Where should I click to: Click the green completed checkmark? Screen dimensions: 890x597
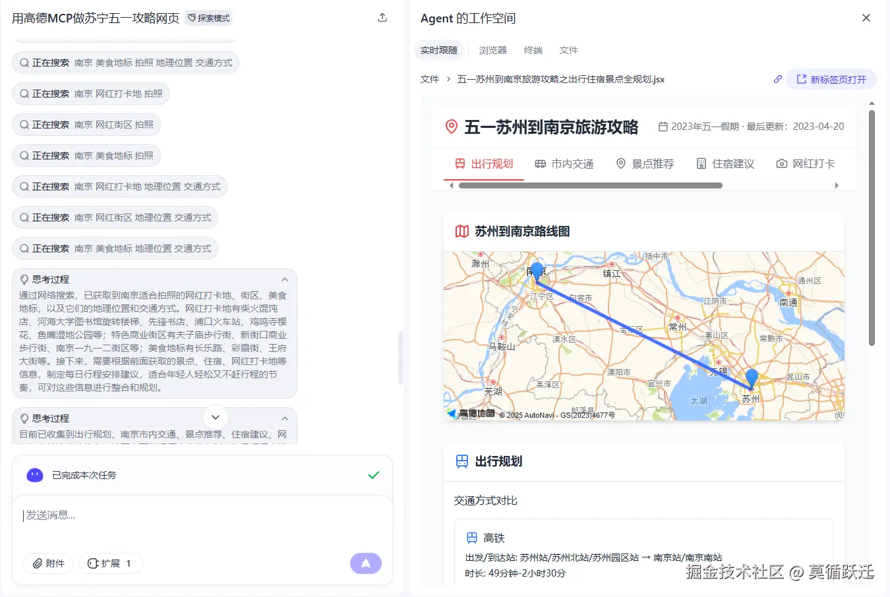374,475
